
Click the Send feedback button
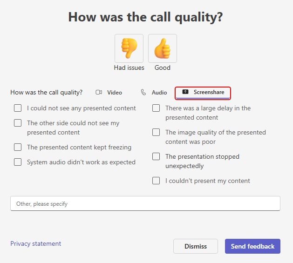[252, 246]
